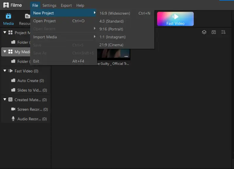This screenshot has height=169, width=234.
Task: Open the File menu
Action: click(35, 5)
